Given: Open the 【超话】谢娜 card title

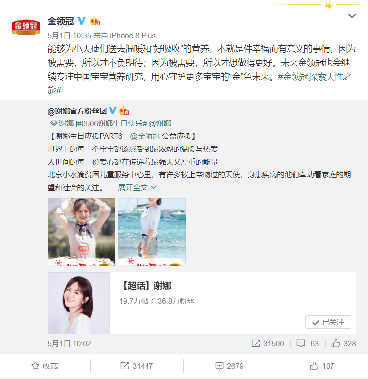Looking at the screenshot, I should click(x=146, y=286).
